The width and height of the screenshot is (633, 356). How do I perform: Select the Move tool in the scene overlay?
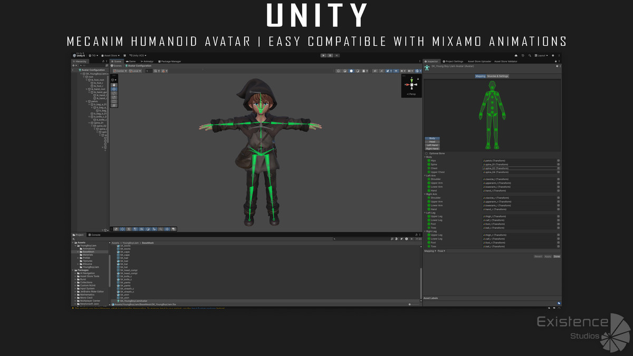114,89
